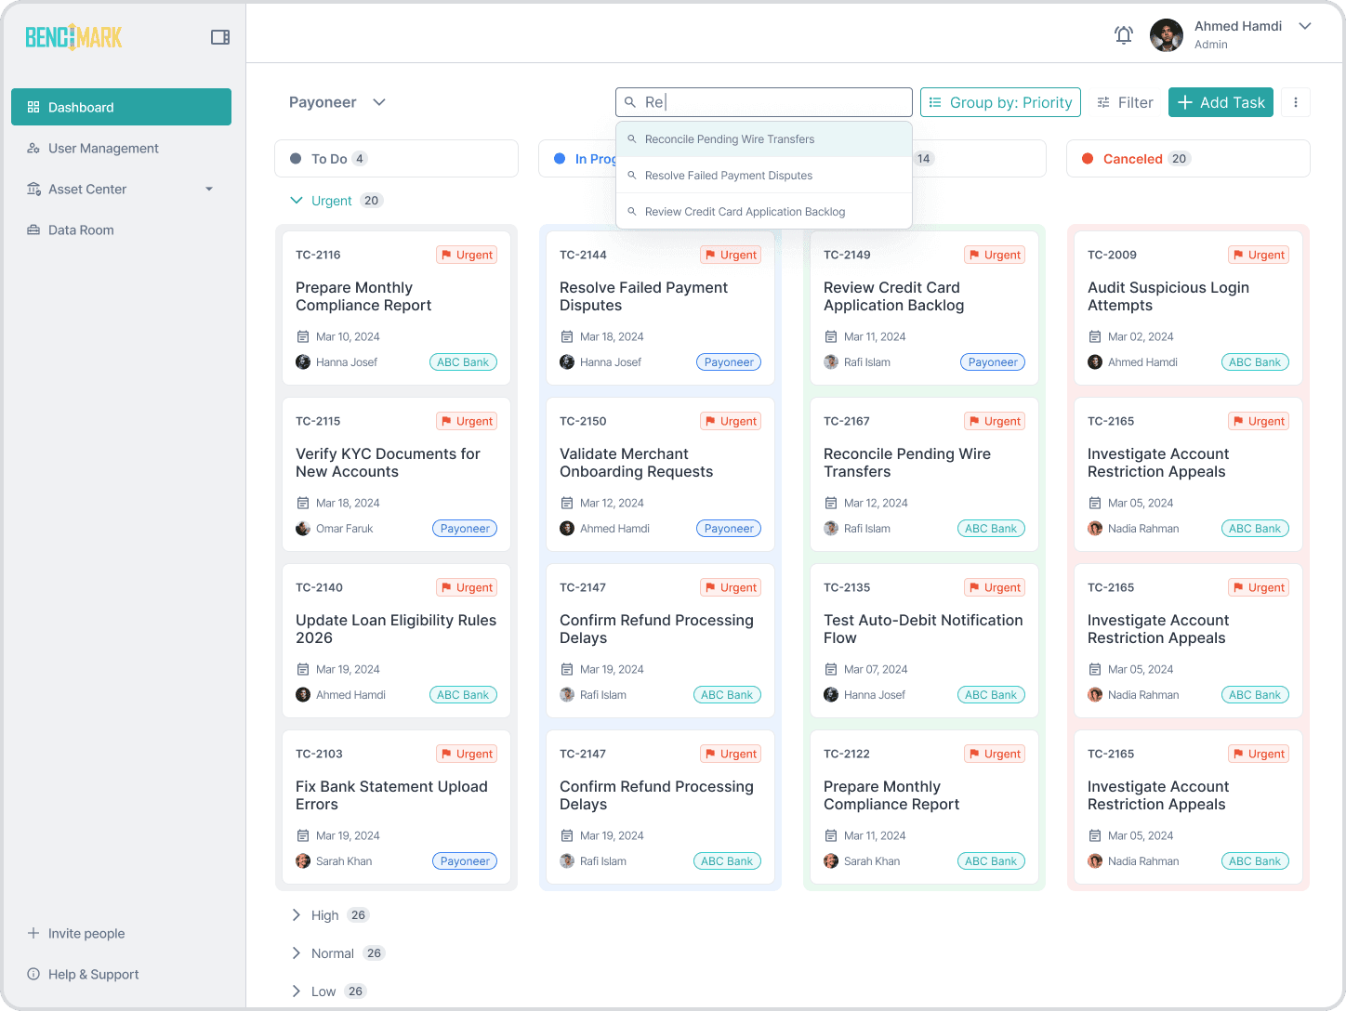Open Help & Support
The image size is (1346, 1011).
[x=84, y=974]
